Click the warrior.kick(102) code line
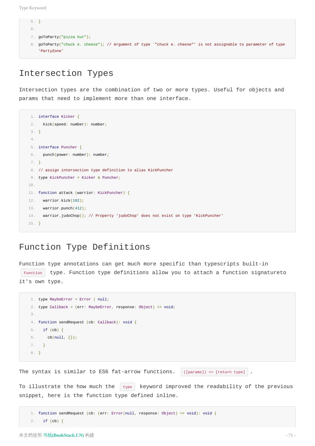Viewport: 315px width, 446px height. coord(63,200)
